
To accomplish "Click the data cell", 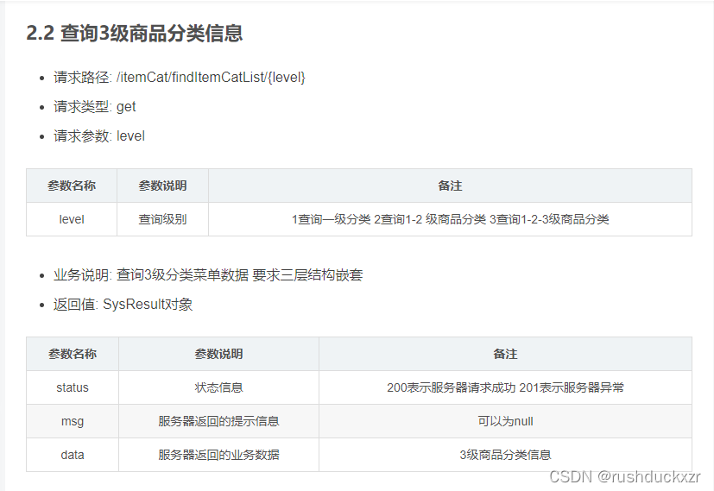I will 73,455.
